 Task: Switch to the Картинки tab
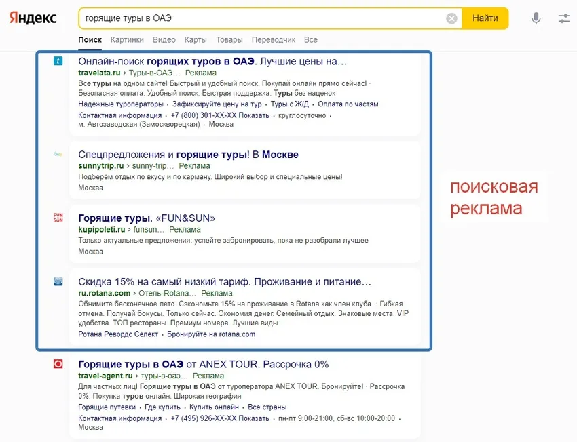tap(128, 40)
